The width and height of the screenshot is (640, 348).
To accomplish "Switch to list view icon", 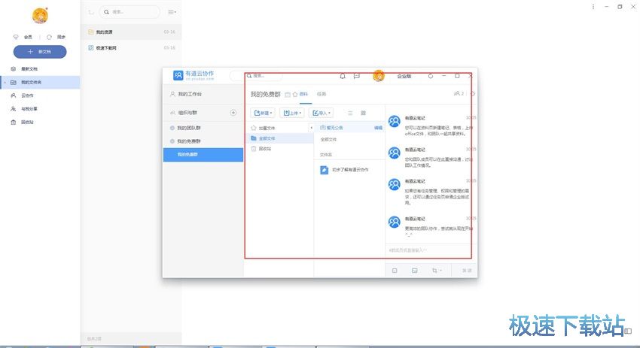I will coord(350,113).
